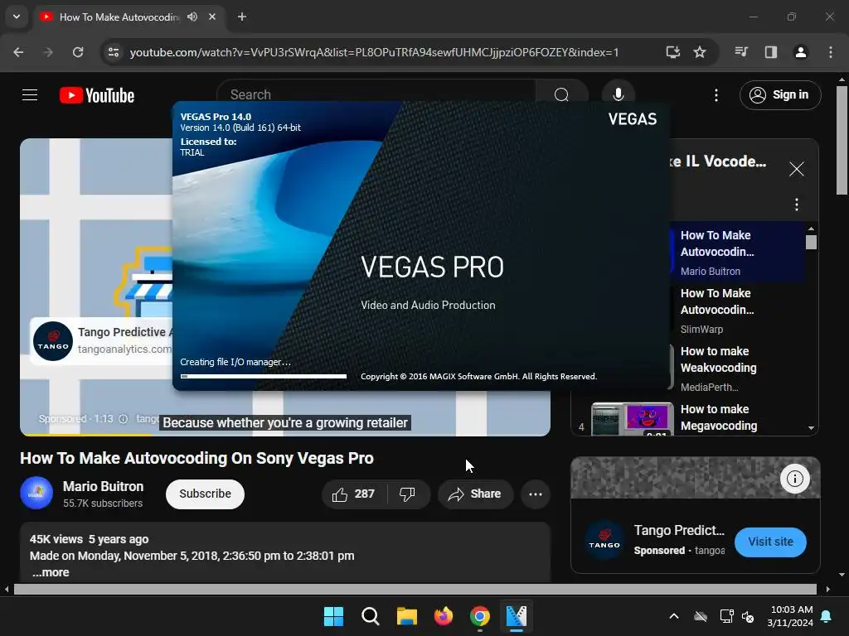Open How to make Megavocoding thumbnail
Image resolution: width=849 pixels, height=636 pixels.
(x=633, y=418)
